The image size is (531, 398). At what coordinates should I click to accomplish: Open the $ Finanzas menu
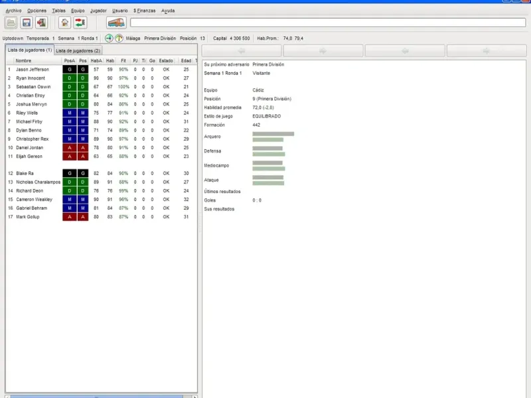(144, 11)
